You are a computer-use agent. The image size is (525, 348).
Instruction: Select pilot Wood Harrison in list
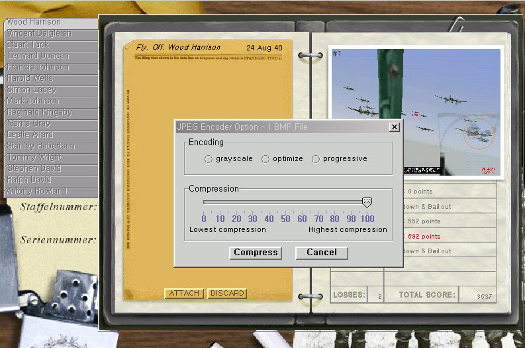coord(51,22)
